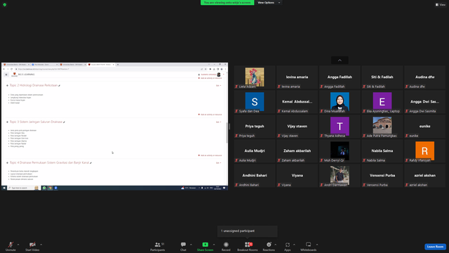The height and width of the screenshot is (253, 449).
Task: Open the Participants panel
Action: 158,246
